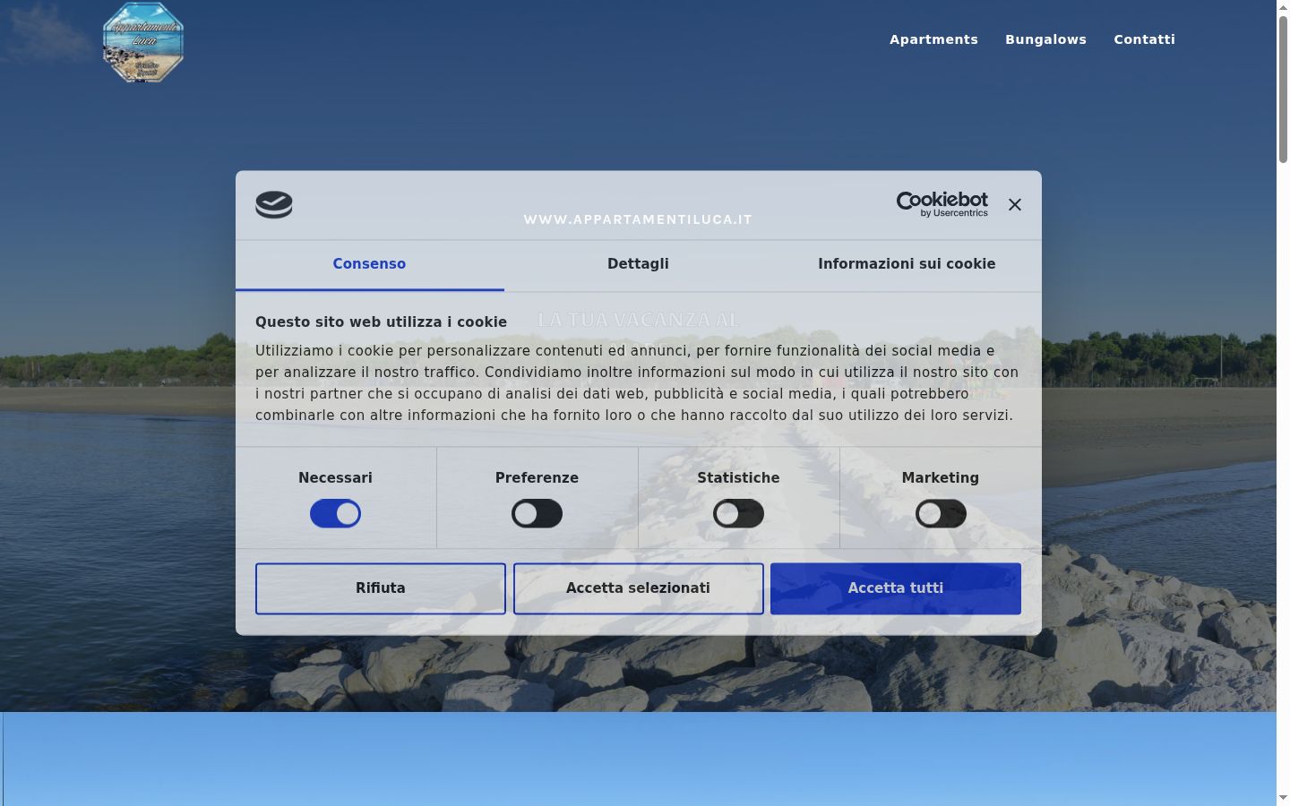The image size is (1290, 806).
Task: Click the cookie description paragraph text
Action: [x=637, y=383]
